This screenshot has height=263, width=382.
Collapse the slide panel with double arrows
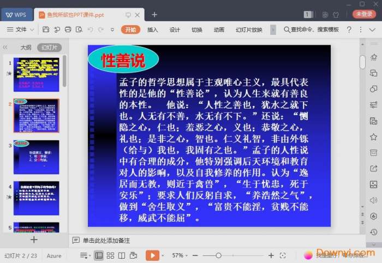(x=5, y=47)
